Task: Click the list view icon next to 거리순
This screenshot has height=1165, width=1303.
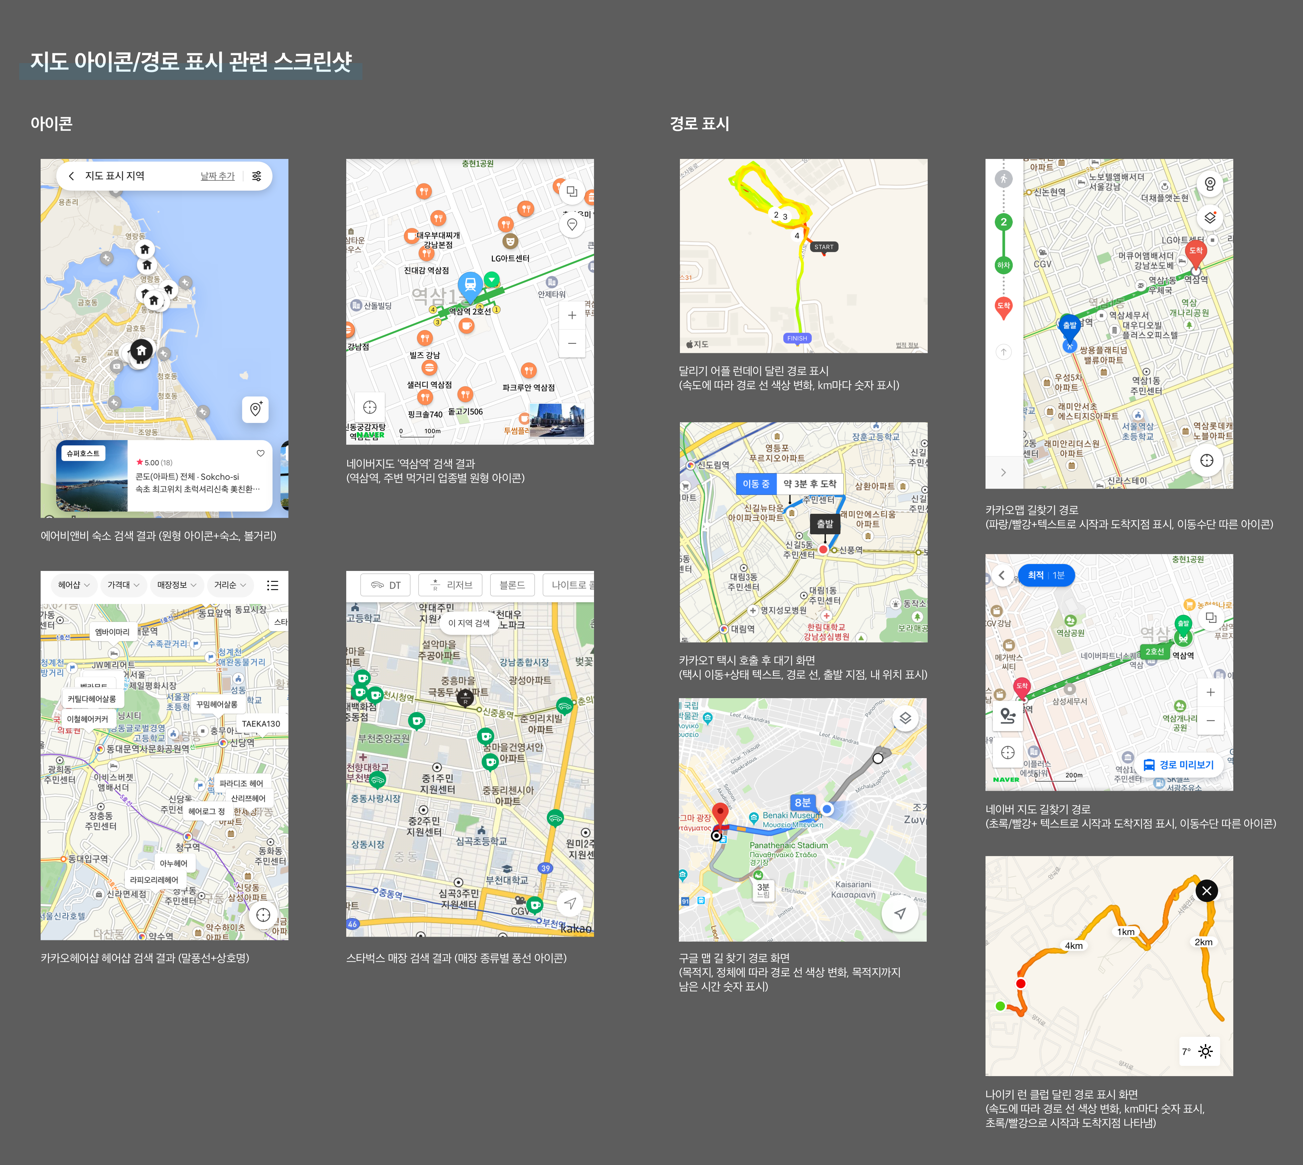Action: (x=273, y=585)
